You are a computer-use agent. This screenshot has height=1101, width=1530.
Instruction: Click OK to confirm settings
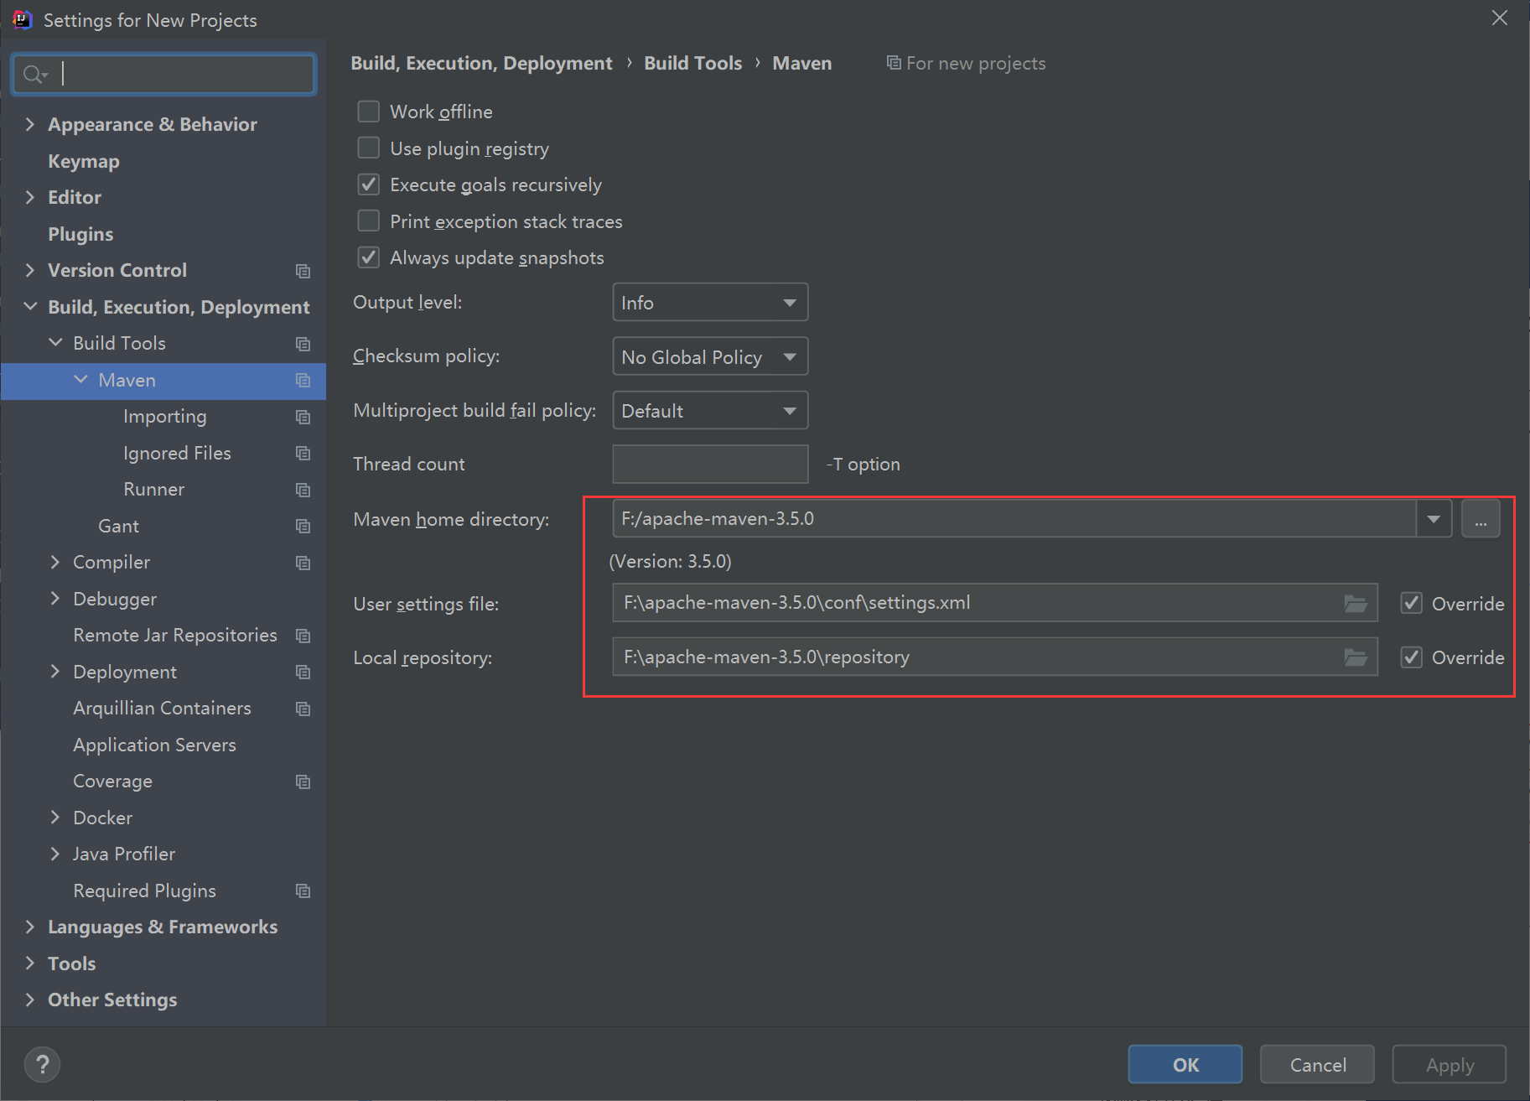tap(1185, 1065)
